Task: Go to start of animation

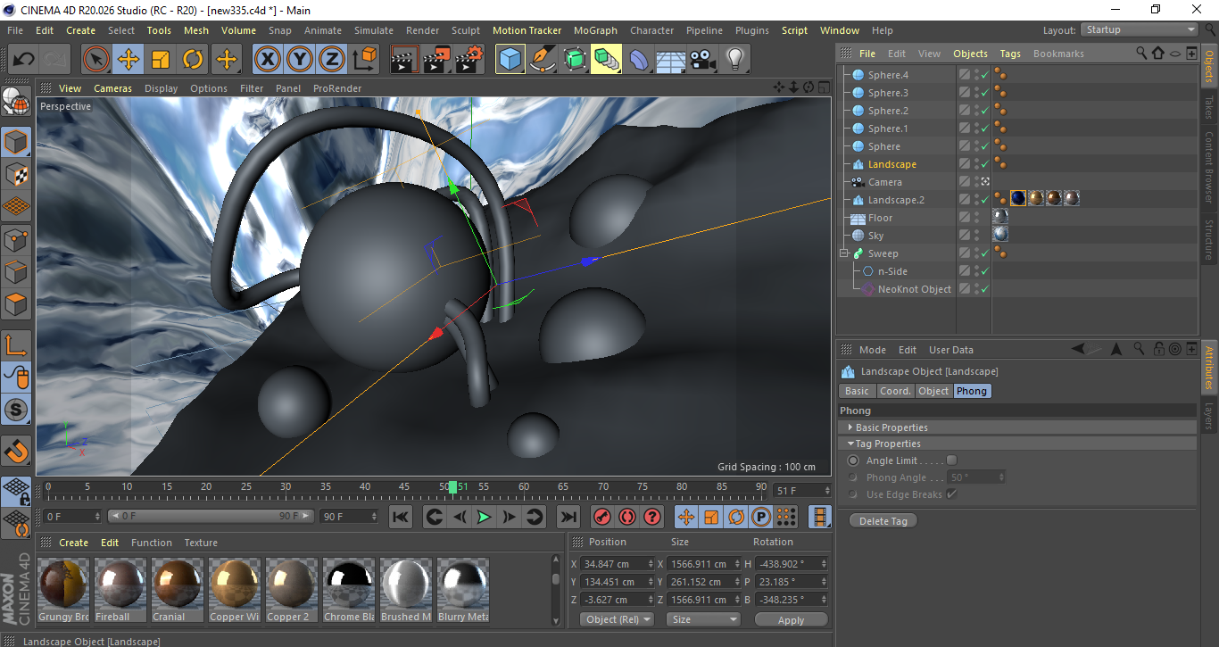Action: pyautogui.click(x=401, y=517)
